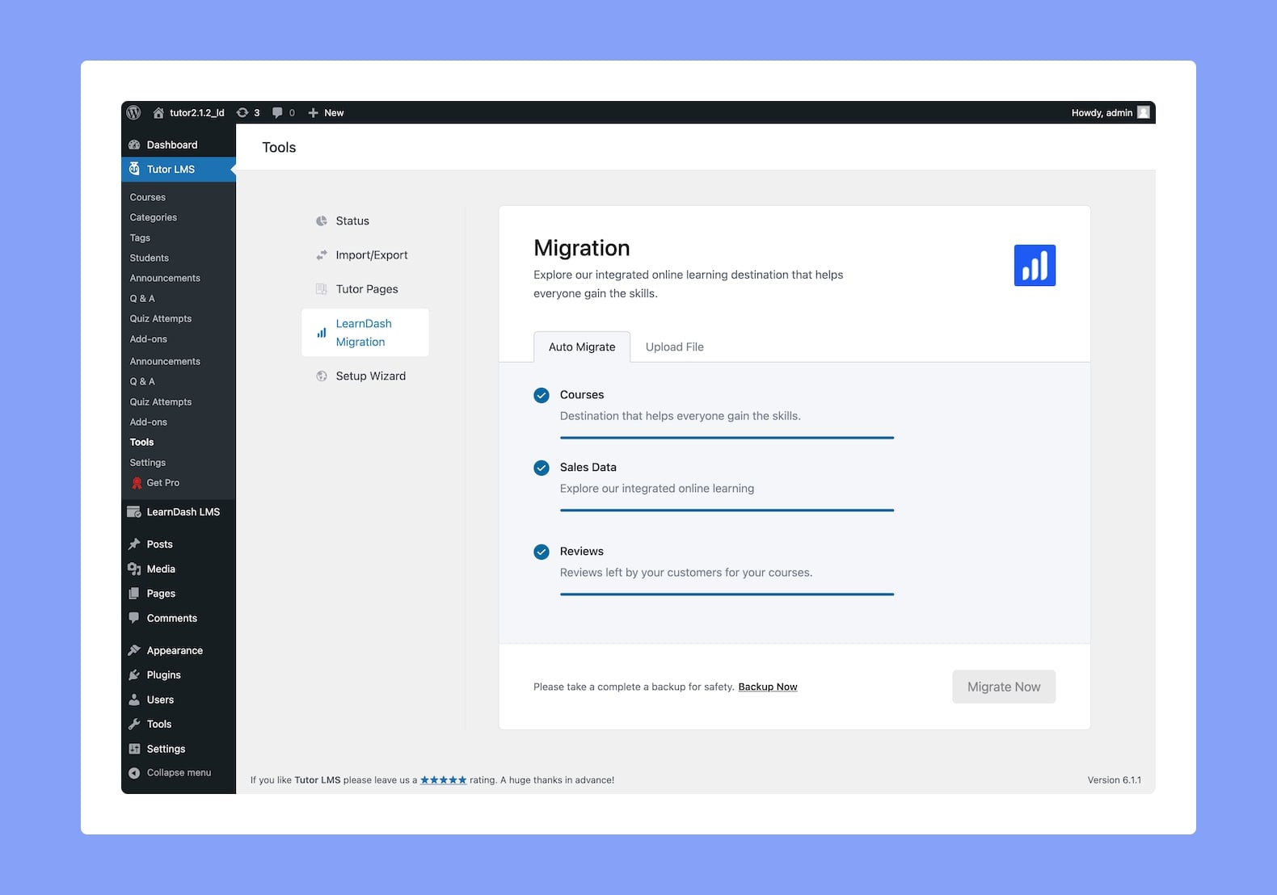Screen dimensions: 1277x895
Task: Click the progress bar under Courses
Action: pyautogui.click(x=727, y=438)
